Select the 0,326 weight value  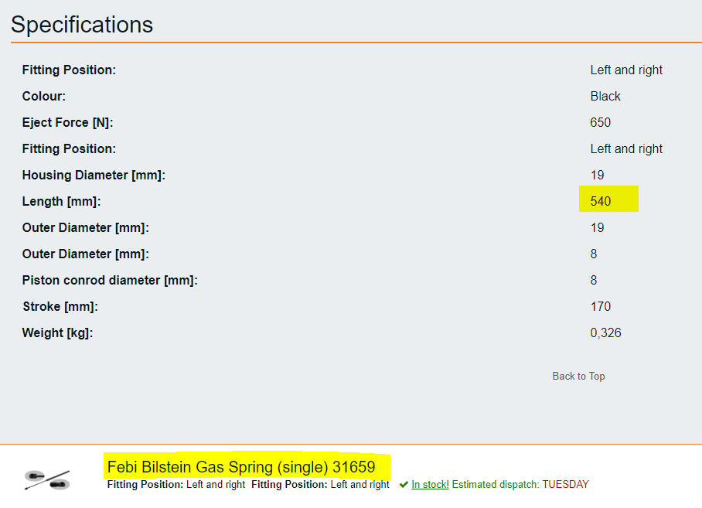(x=605, y=332)
